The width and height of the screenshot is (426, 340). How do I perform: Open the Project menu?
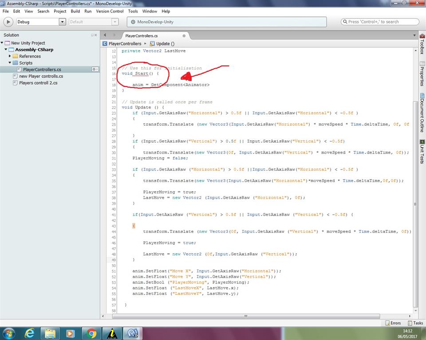pos(60,11)
